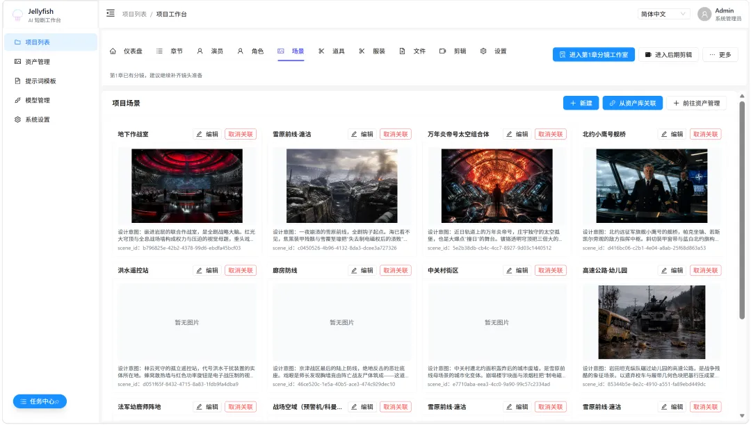Image resolution: width=751 pixels, height=425 pixels.
Task: Edit the 法军幼鹿师阵地 scene
Action: tap(207, 407)
